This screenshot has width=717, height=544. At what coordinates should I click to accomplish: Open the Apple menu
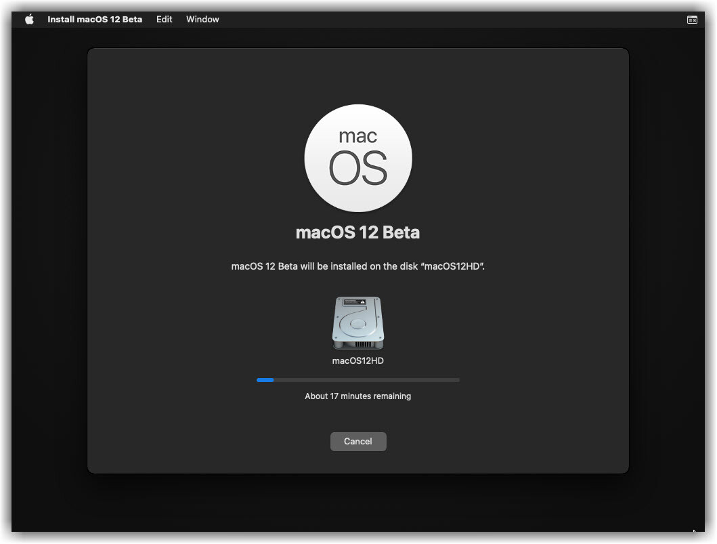pyautogui.click(x=29, y=20)
